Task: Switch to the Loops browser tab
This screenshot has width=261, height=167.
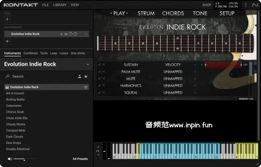Action: tap(64, 53)
